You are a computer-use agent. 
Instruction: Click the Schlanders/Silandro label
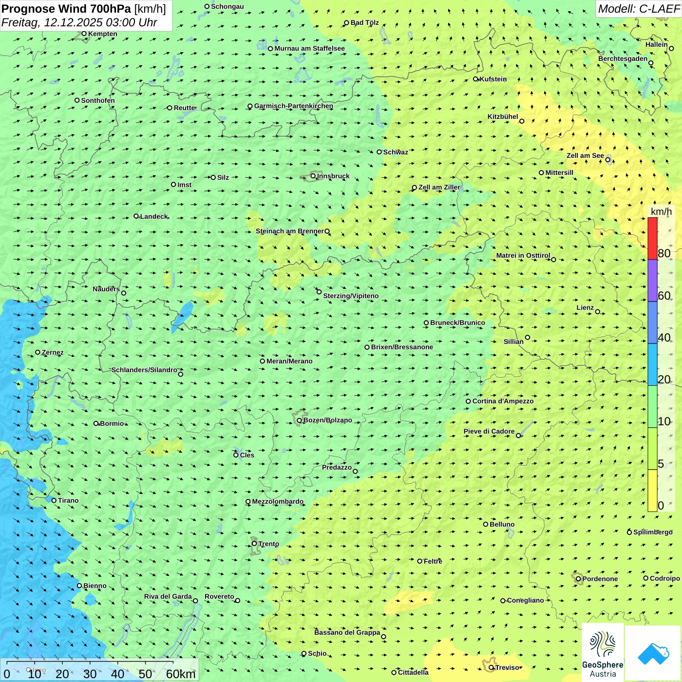(x=144, y=370)
